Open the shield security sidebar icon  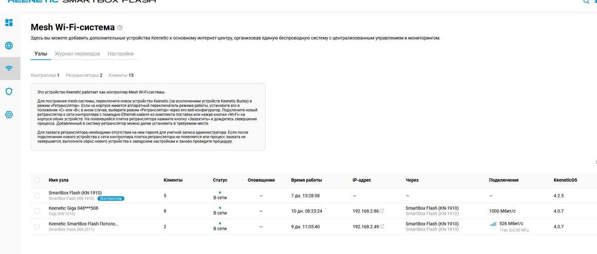[x=9, y=91]
